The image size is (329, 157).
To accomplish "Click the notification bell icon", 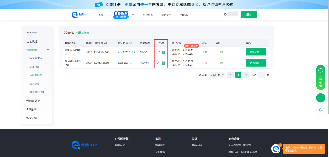I will (x=320, y=110).
